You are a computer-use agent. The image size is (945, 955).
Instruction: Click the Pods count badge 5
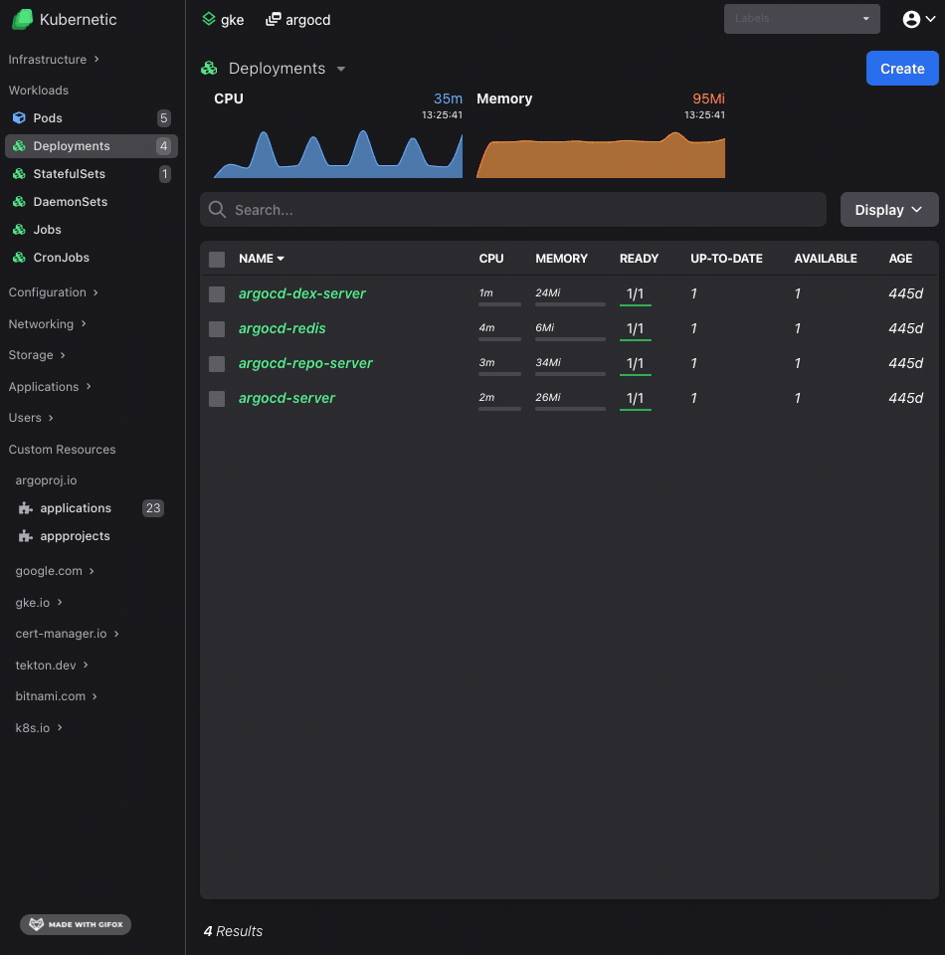coord(164,118)
